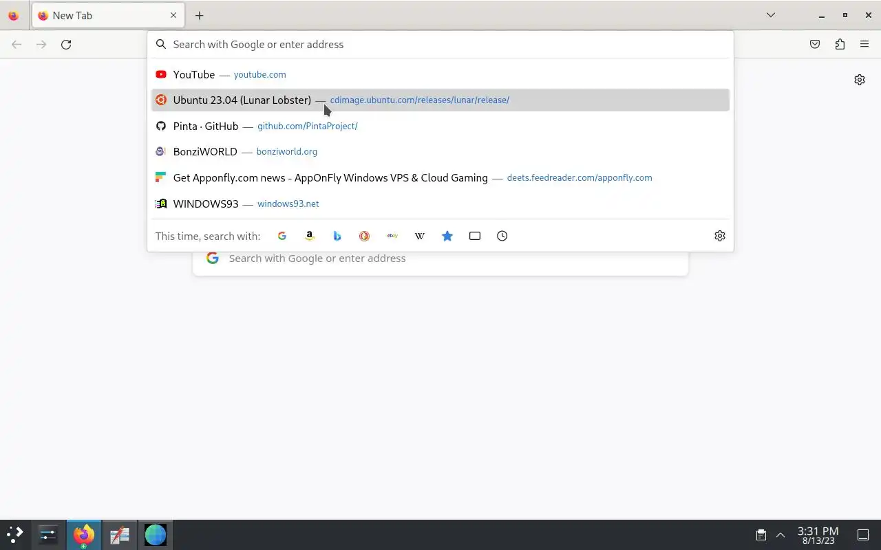Open a new tab with plus button
The height and width of the screenshot is (550, 881).
pos(199,15)
